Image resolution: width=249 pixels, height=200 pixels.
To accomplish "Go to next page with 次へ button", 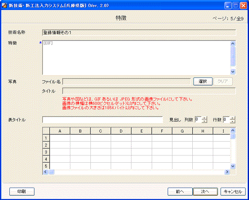I will [205, 192].
